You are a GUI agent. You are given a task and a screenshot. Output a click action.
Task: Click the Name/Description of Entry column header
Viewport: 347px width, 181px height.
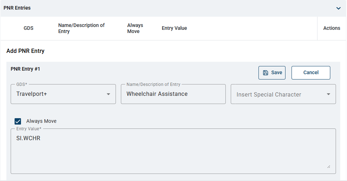point(81,28)
